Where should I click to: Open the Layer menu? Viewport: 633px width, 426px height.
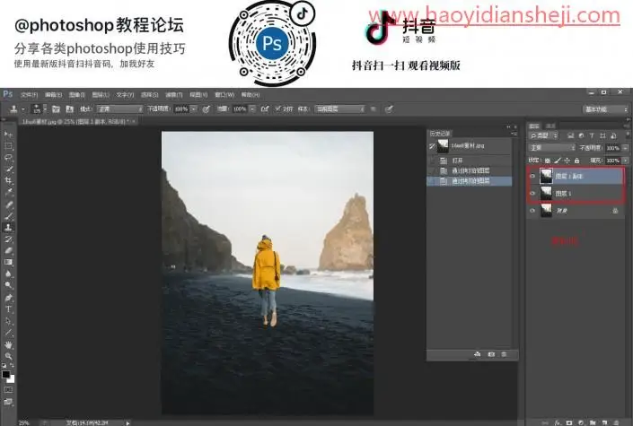point(101,95)
